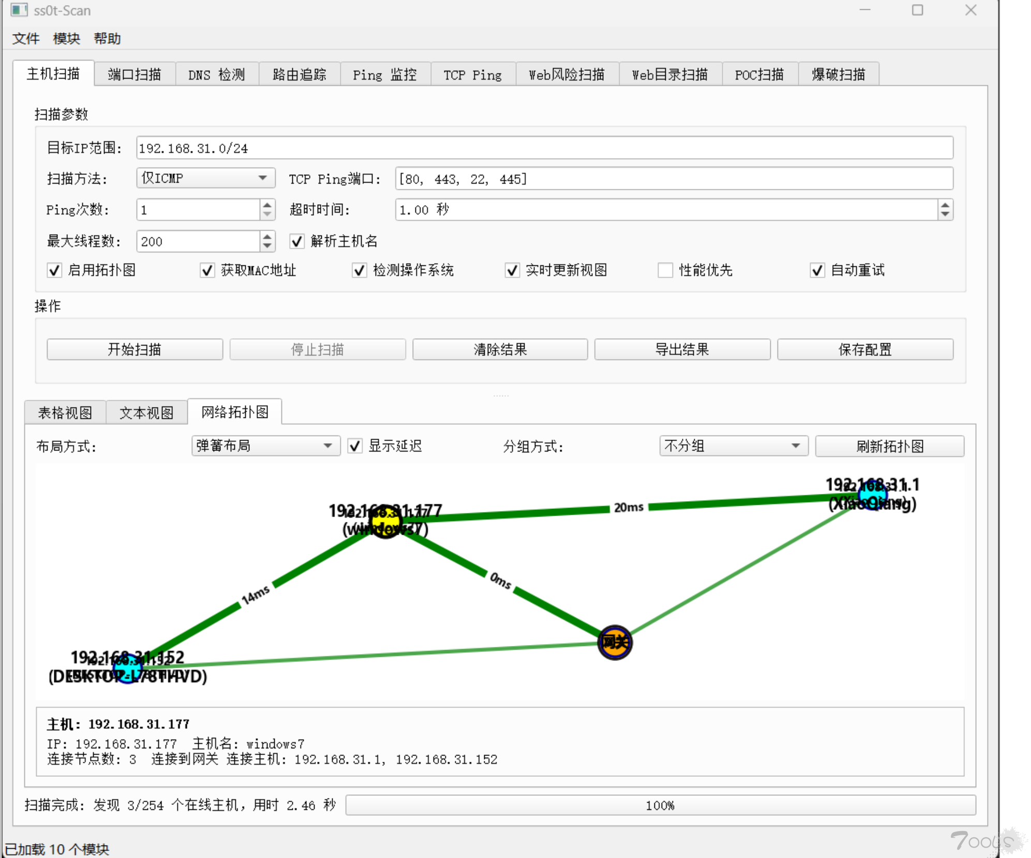
Task: Open the 扫描方法 仅ICMP dropdown
Action: (205, 178)
